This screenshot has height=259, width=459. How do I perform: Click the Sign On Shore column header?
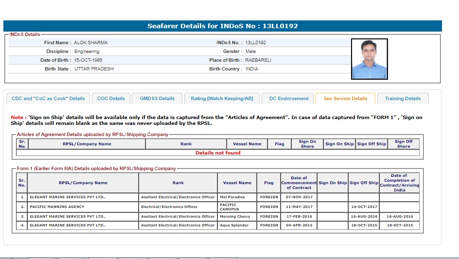coord(307,144)
